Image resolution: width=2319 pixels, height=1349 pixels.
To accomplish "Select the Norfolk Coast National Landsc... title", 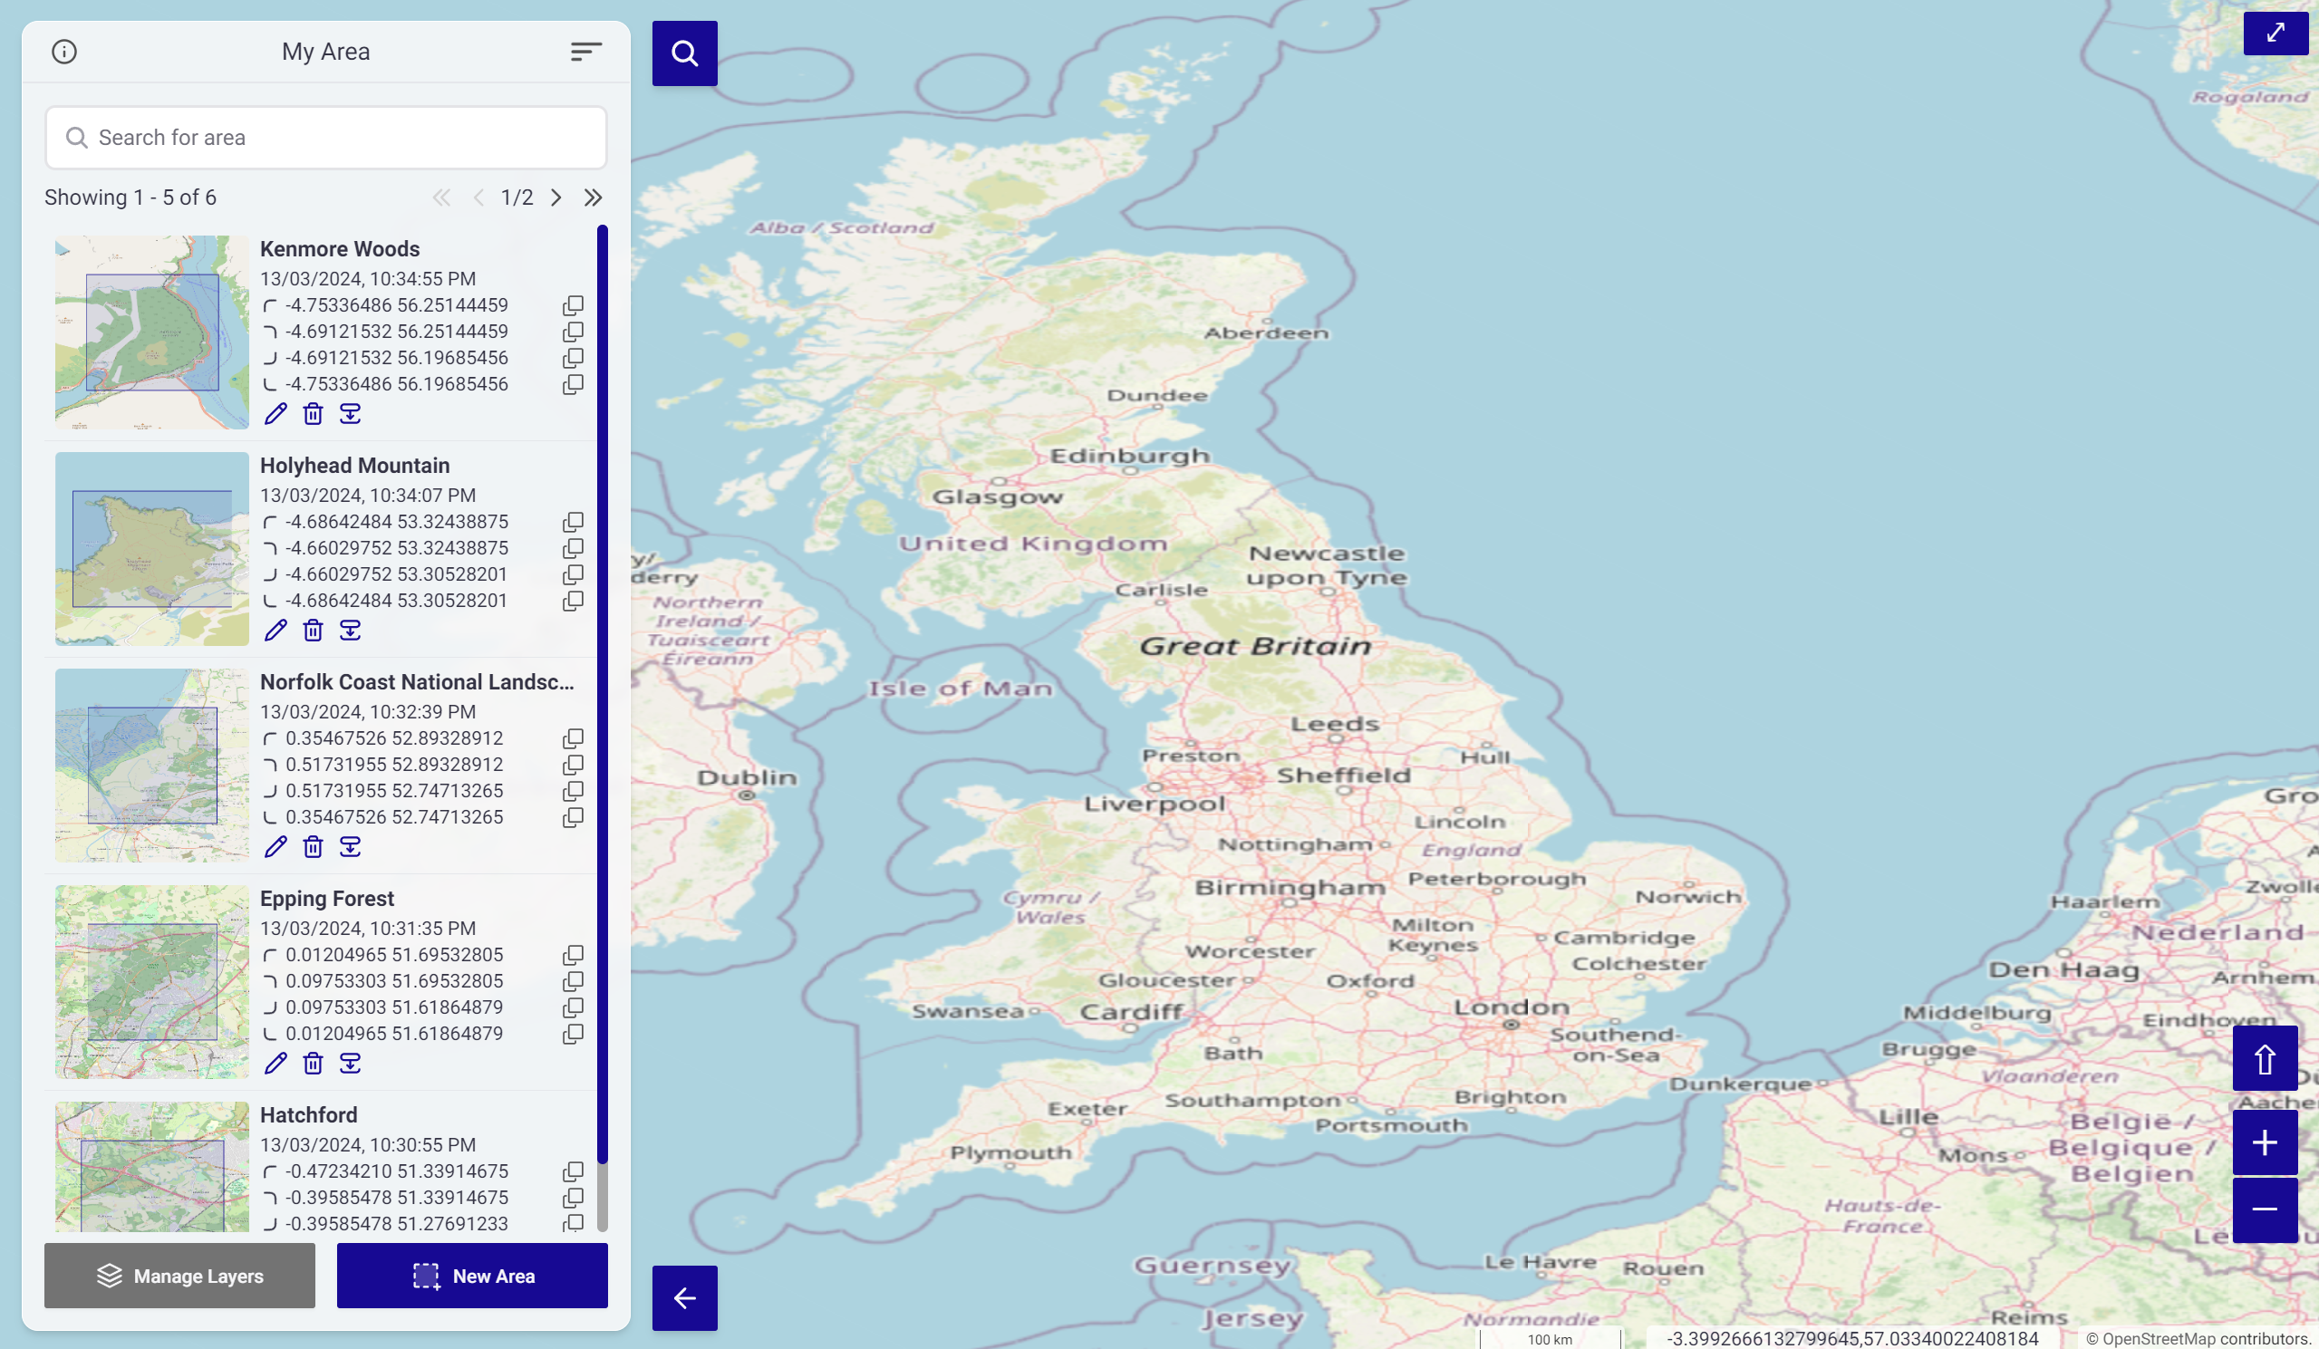I will click(417, 682).
